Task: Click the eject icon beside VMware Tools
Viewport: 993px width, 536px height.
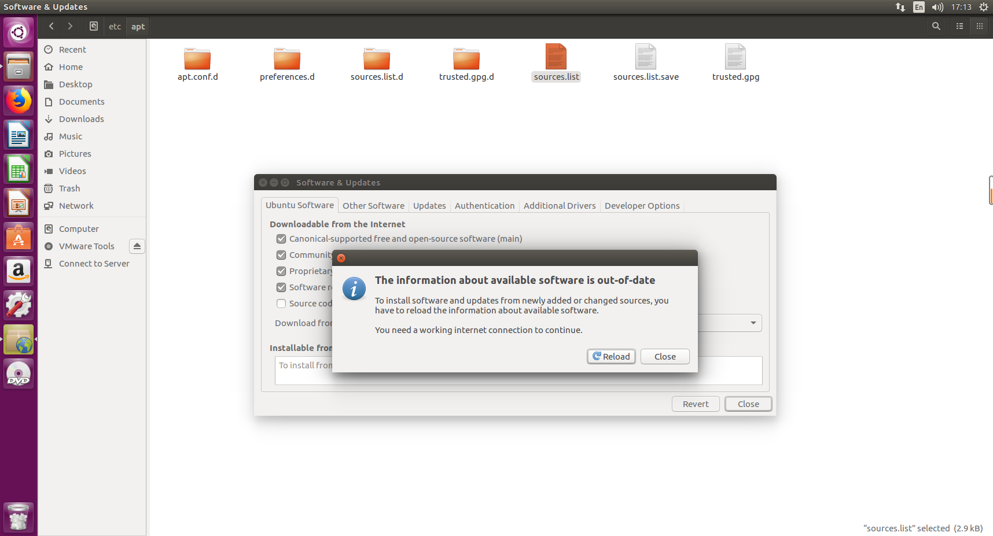Action: tap(137, 246)
